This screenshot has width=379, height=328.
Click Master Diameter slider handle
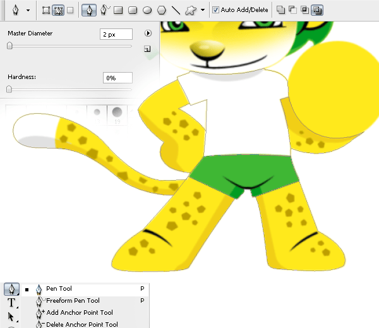(9, 46)
